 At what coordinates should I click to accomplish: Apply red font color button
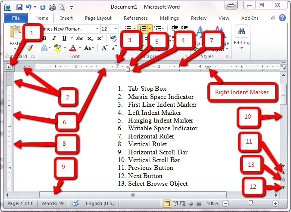point(73,48)
